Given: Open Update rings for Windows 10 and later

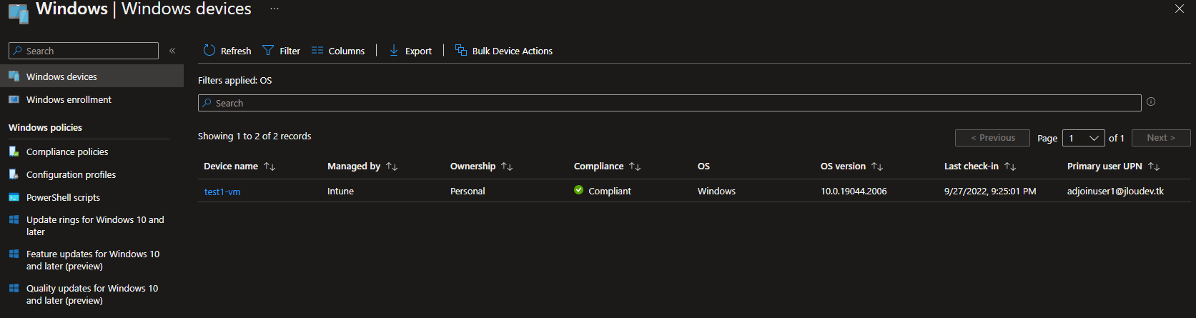Looking at the screenshot, I should tap(95, 225).
